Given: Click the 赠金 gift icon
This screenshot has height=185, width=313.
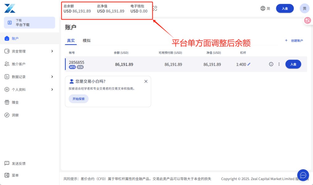Looking at the screenshot, I should tap(7, 102).
